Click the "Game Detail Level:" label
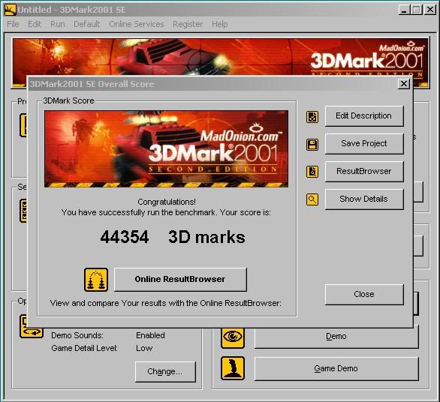 click(x=84, y=348)
